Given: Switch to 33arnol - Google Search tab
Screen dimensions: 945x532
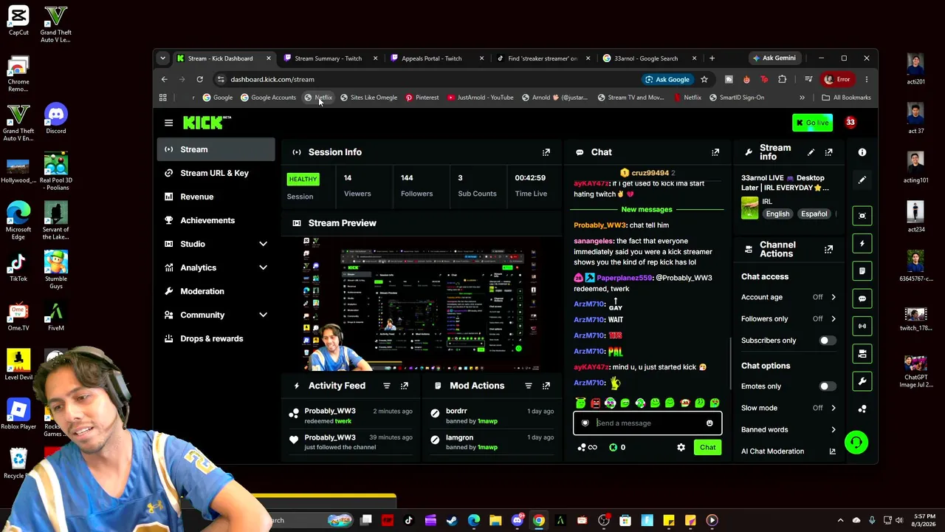Looking at the screenshot, I should 646,58.
